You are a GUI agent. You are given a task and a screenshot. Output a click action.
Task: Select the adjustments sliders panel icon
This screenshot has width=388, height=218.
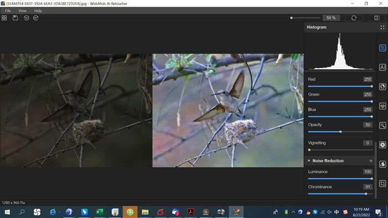point(382,48)
